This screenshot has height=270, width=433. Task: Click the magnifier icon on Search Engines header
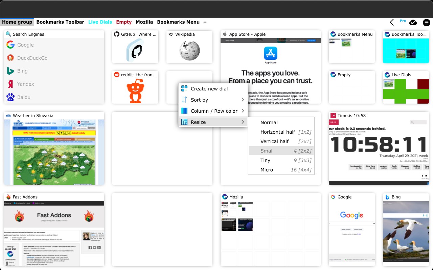(x=8, y=34)
